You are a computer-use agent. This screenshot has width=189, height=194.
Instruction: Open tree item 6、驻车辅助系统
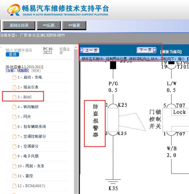[32, 126]
